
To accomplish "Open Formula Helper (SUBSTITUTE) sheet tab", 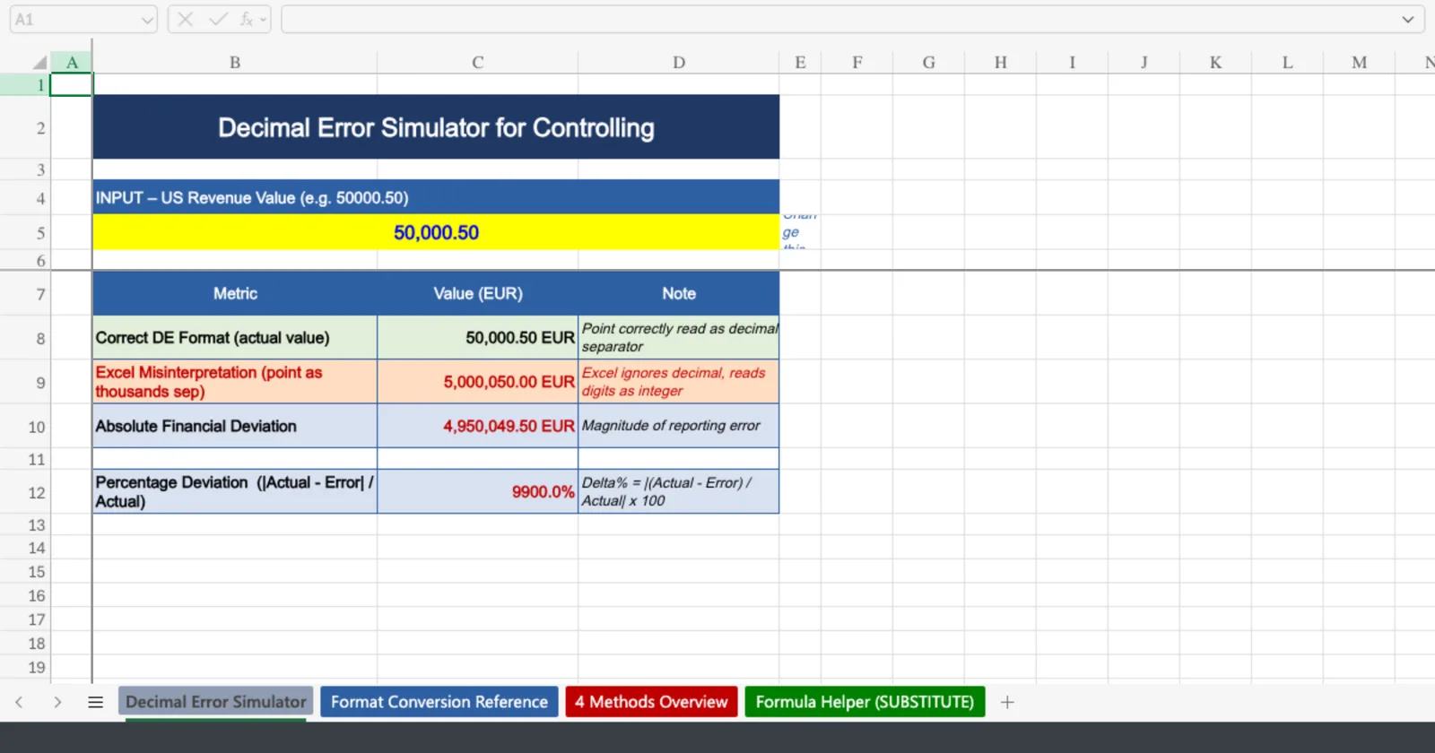I will click(x=865, y=702).
